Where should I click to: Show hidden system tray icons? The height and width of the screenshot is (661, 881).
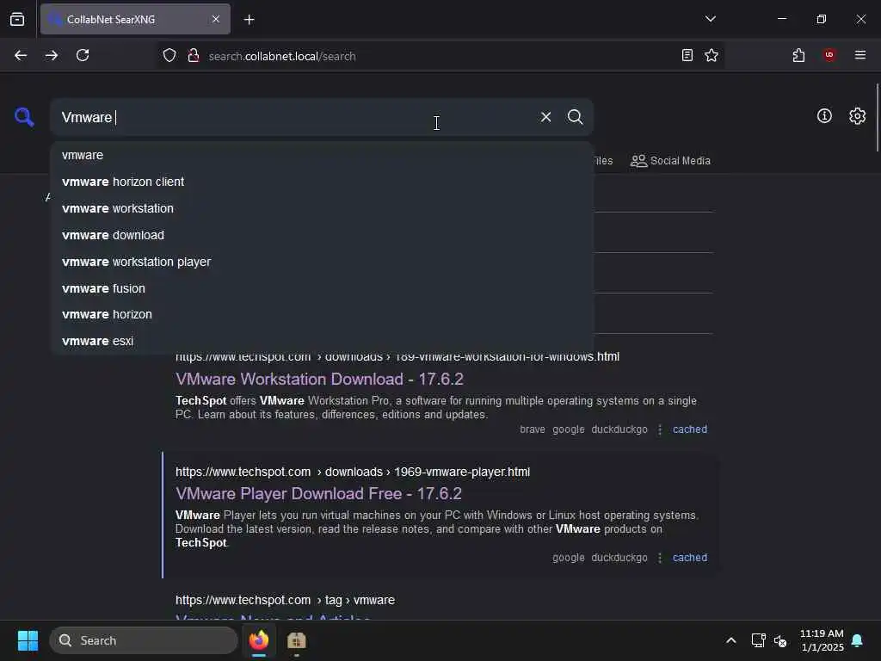(x=731, y=640)
